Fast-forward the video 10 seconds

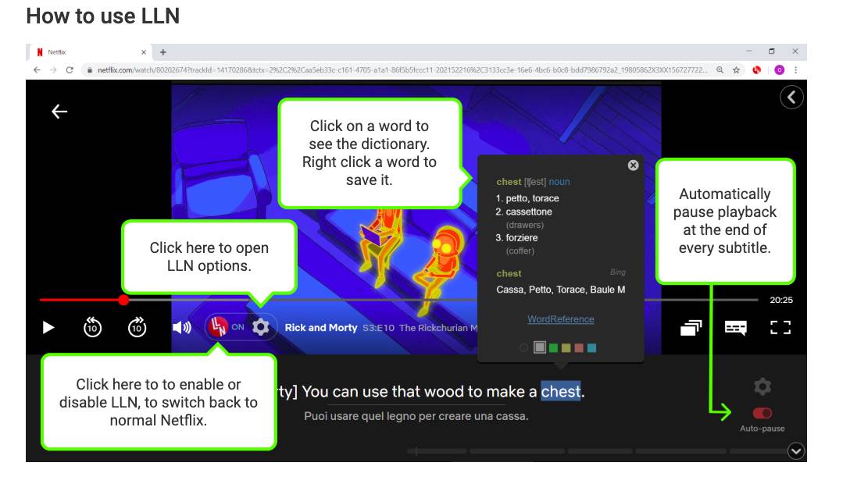pos(136,328)
